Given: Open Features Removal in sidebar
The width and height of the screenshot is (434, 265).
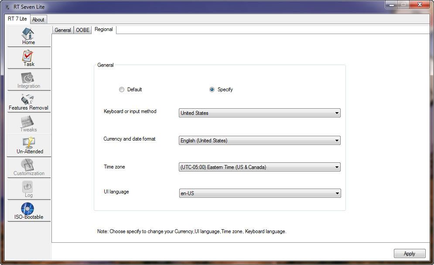Looking at the screenshot, I should 29,102.
